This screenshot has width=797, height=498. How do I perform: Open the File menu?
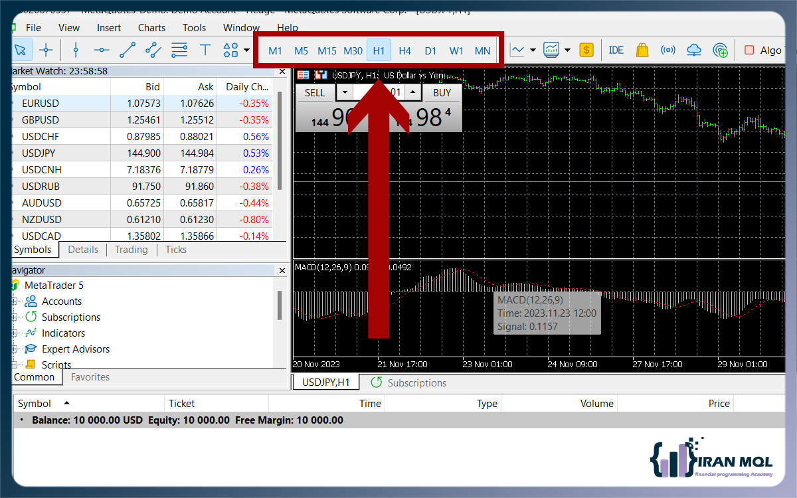point(33,28)
